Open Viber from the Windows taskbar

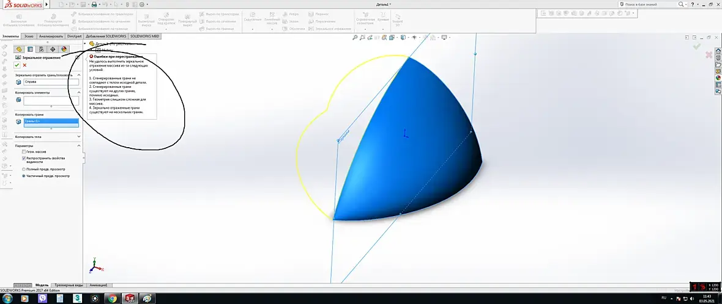43,299
